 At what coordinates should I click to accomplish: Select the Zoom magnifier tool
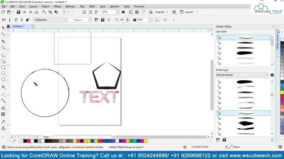click(3, 47)
